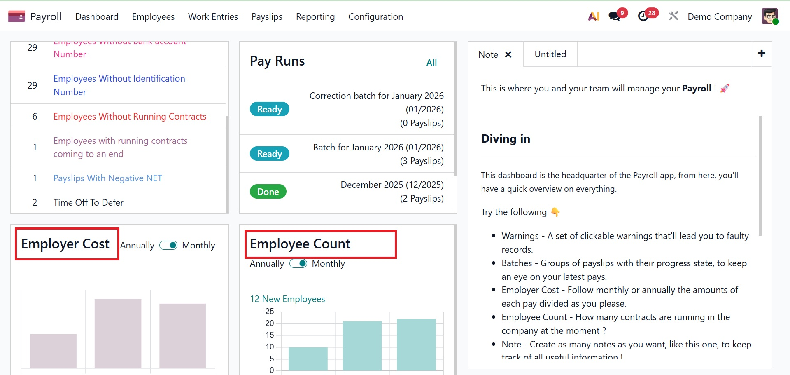Click the All link in Pay Runs
This screenshot has height=375, width=790.
pyautogui.click(x=431, y=63)
